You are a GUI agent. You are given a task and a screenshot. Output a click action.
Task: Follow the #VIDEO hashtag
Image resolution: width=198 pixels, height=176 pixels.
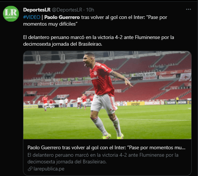click(32, 17)
